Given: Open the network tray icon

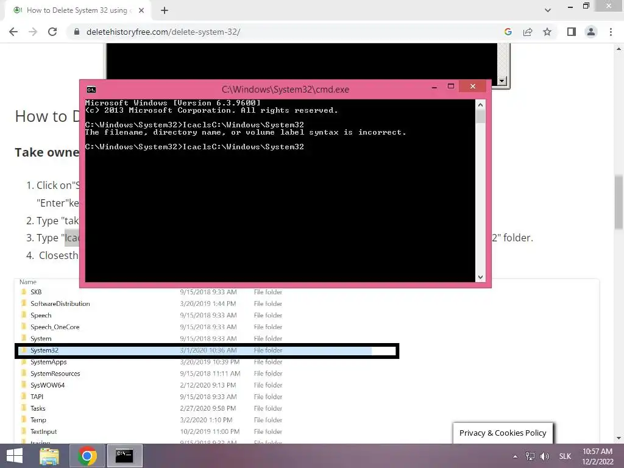Looking at the screenshot, I should (x=530, y=456).
